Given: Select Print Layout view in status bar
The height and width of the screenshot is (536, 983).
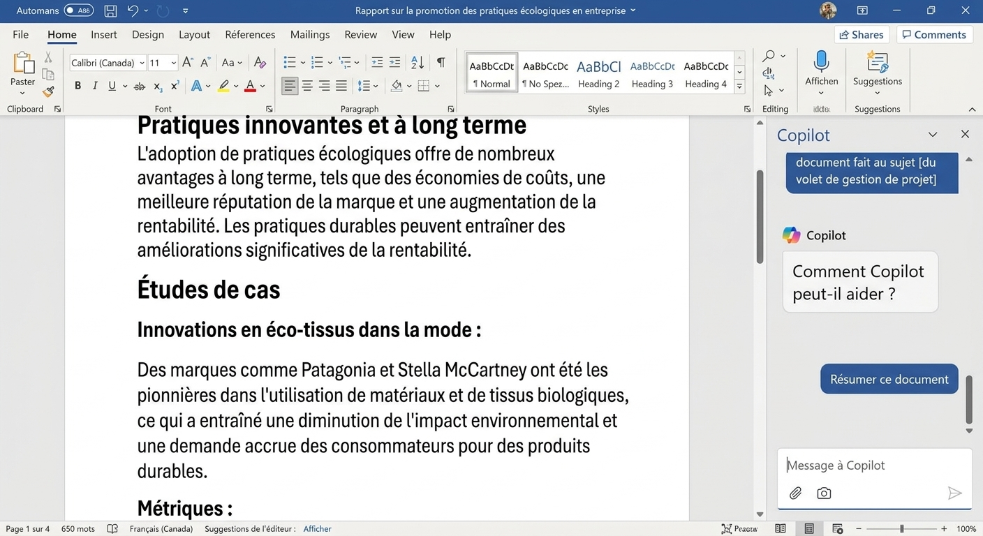Looking at the screenshot, I should click(x=809, y=529).
